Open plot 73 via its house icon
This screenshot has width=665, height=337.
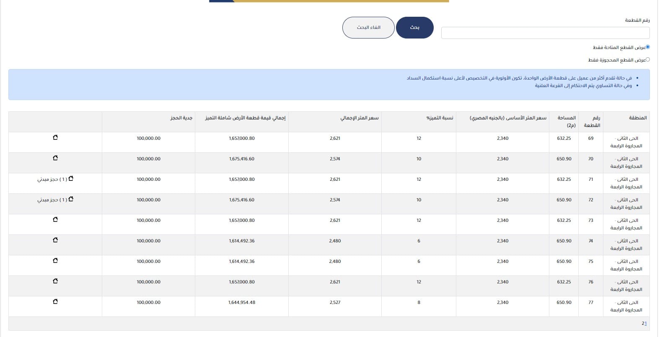[x=55, y=220]
